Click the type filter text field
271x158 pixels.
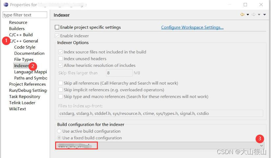(x=25, y=15)
